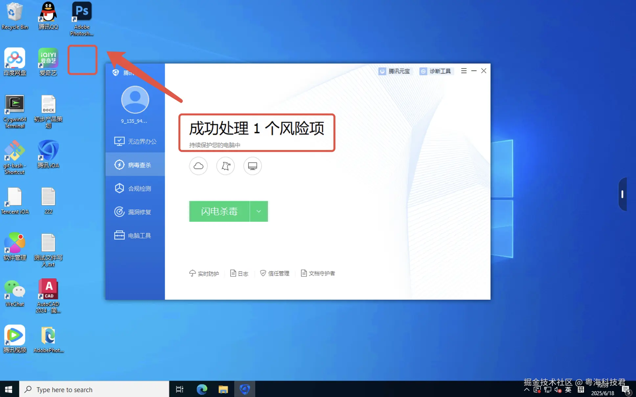Click the user avatar in sidebar
Image resolution: width=636 pixels, height=397 pixels.
click(x=135, y=100)
